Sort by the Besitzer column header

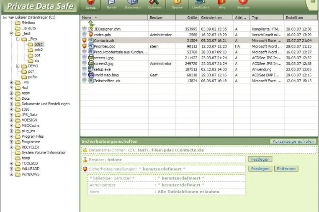pyautogui.click(x=162, y=18)
